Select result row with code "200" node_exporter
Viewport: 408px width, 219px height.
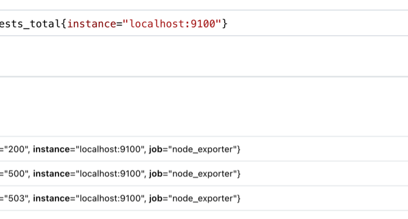click(x=204, y=149)
